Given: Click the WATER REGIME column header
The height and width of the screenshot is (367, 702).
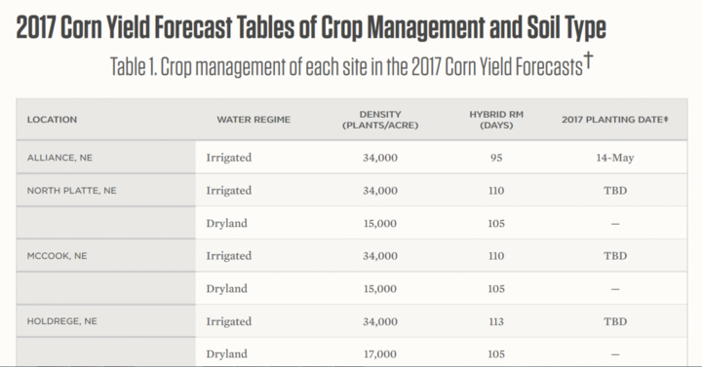Looking at the screenshot, I should coord(253,120).
